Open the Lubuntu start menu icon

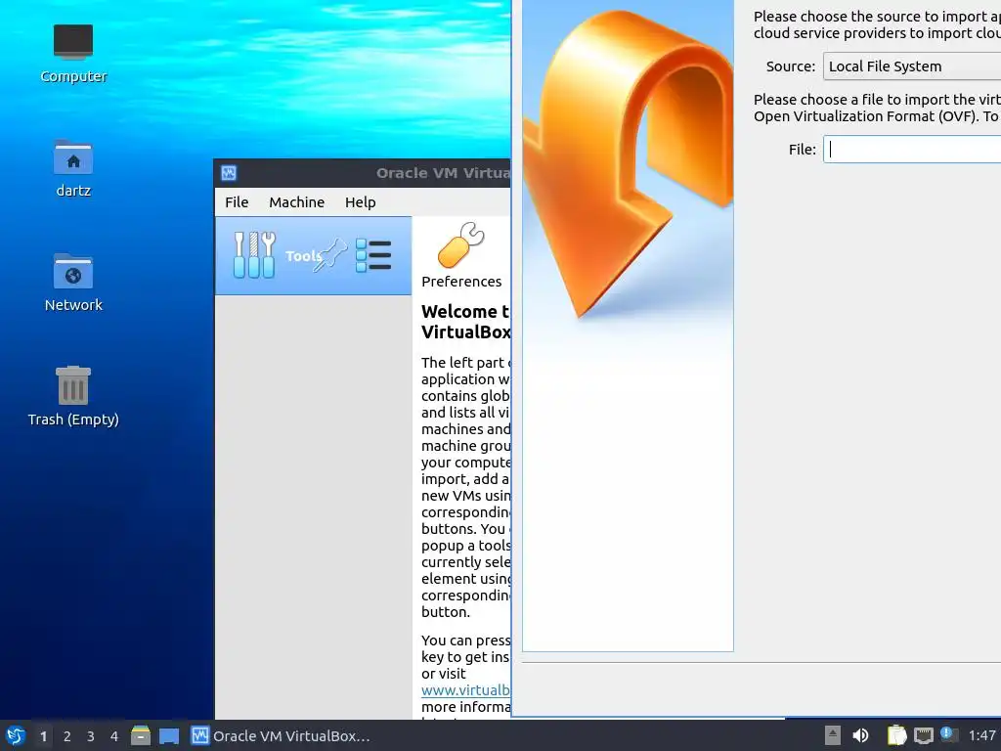(x=16, y=735)
